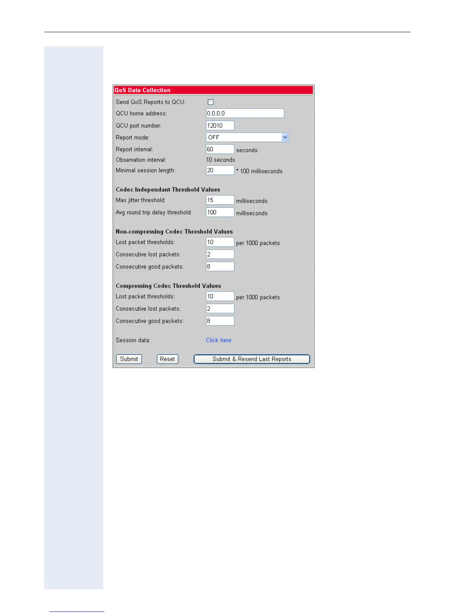475x615 pixels.
Task: Click Non-compressing Lost packet thresholds field
Action: [x=220, y=242]
